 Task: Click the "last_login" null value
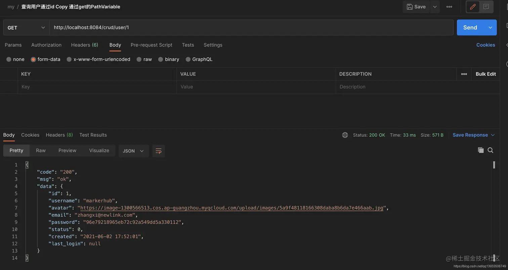pos(95,244)
